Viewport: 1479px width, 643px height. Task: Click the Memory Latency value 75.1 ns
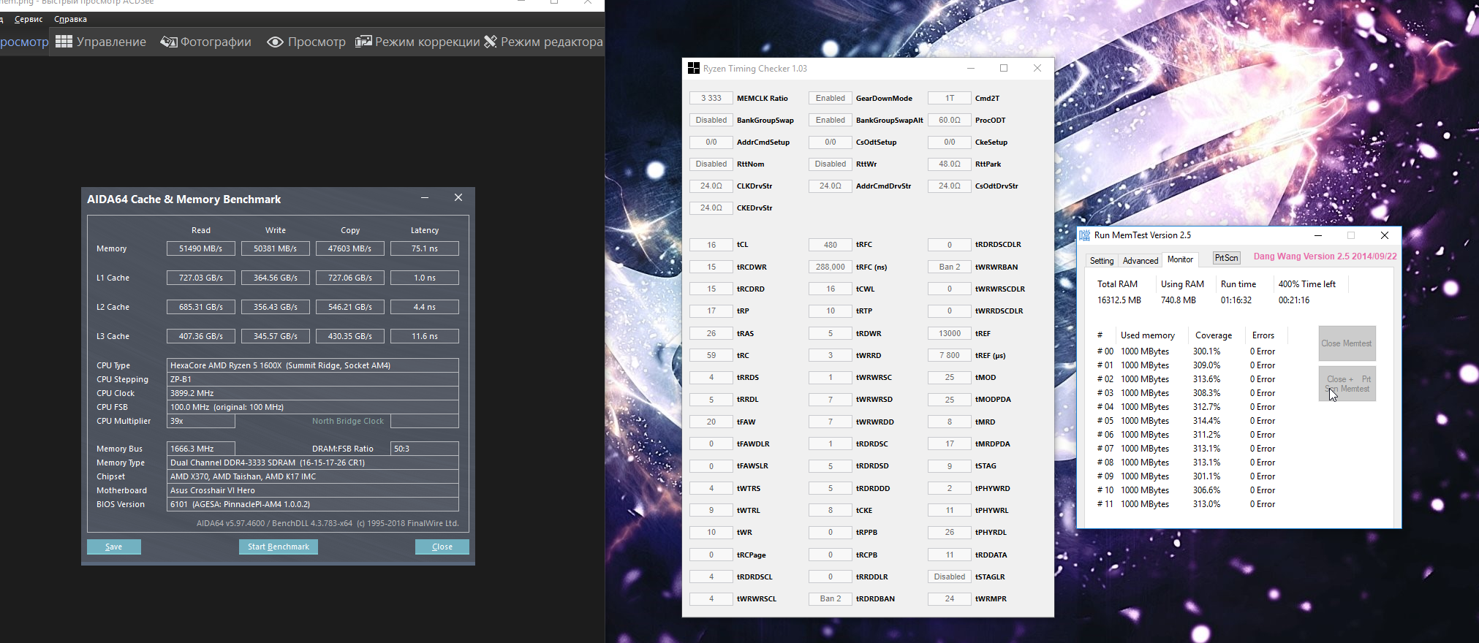click(x=425, y=248)
